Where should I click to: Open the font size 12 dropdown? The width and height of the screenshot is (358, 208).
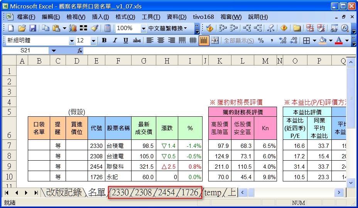coord(93,41)
